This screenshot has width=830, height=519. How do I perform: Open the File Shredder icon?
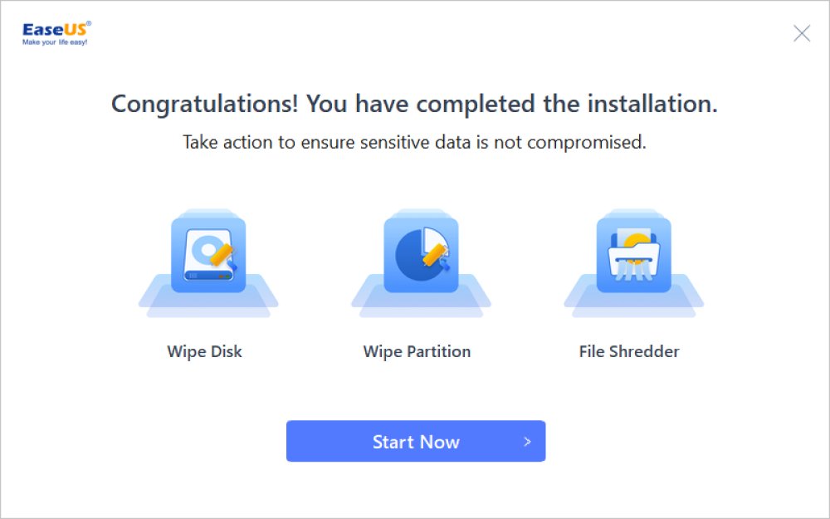click(x=633, y=253)
